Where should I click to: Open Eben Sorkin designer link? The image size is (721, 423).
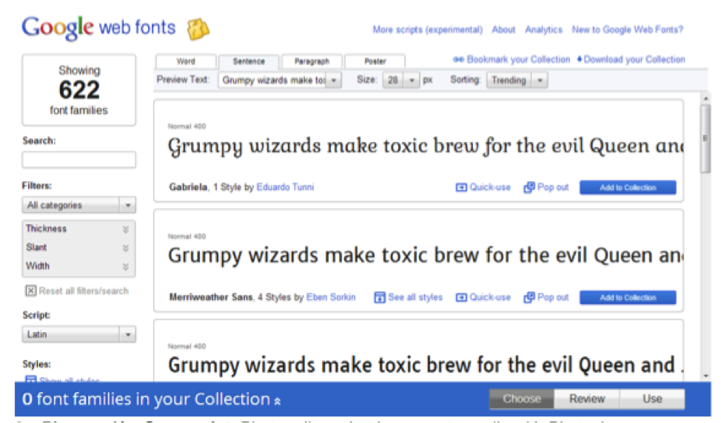(331, 297)
